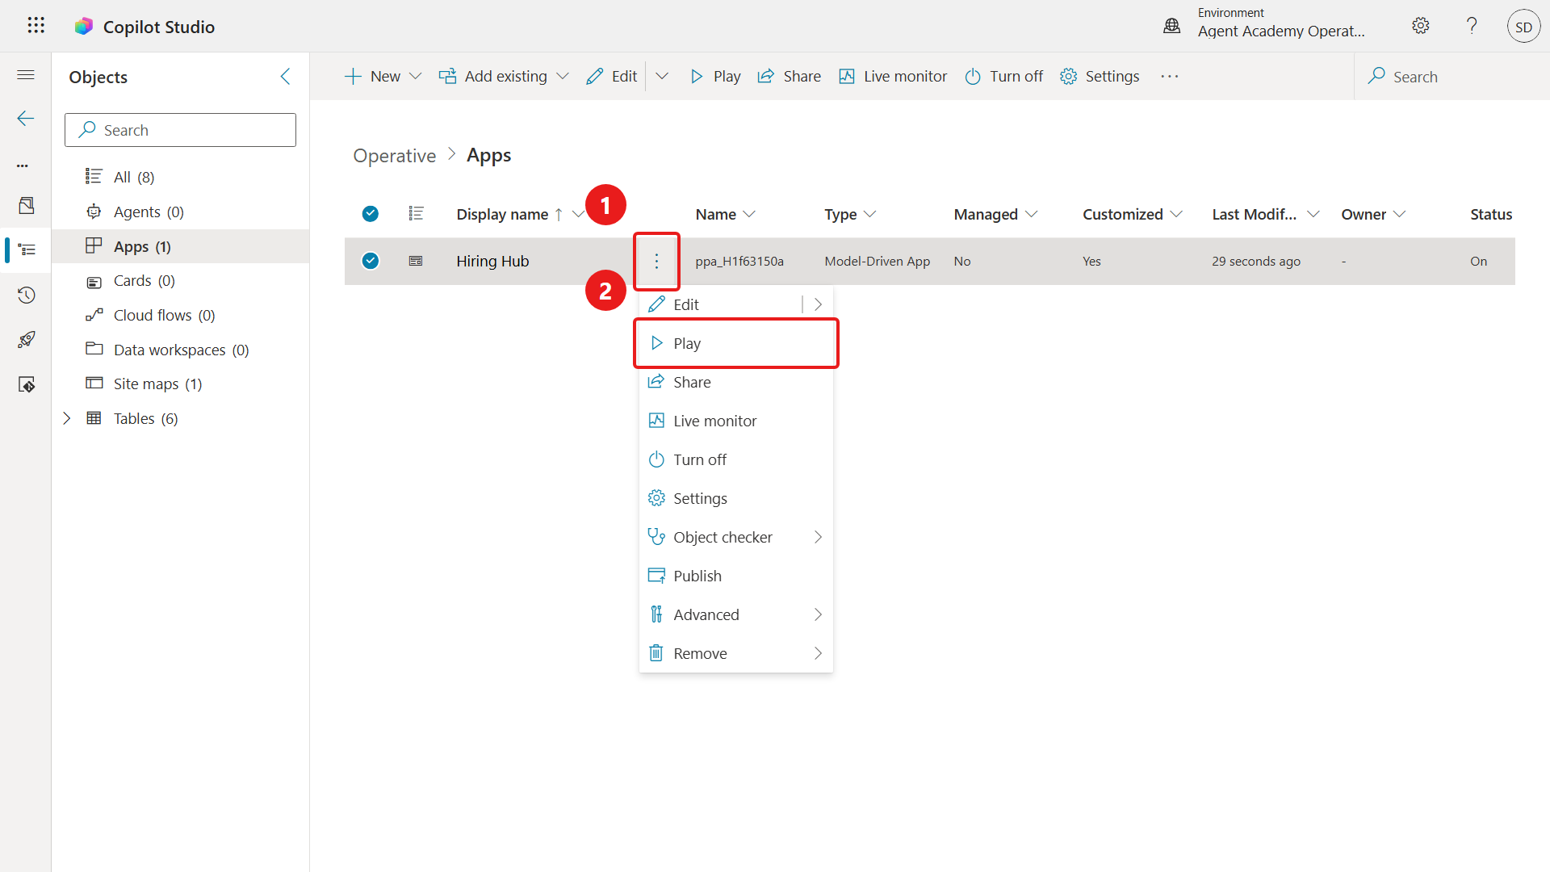Click Live monitor in the toolbar

coord(893,76)
